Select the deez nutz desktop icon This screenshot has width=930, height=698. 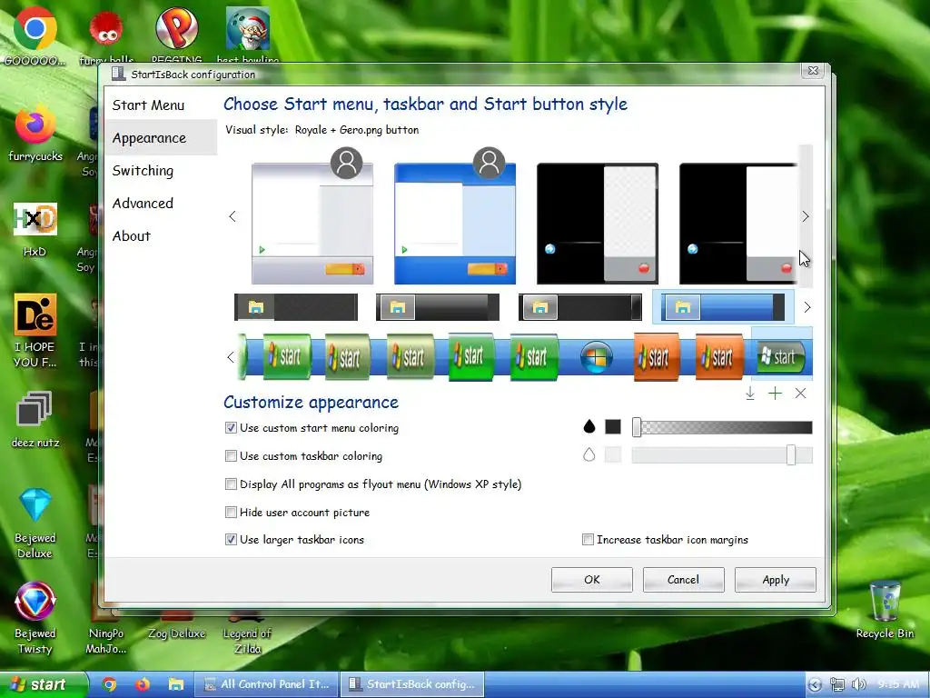35,419
